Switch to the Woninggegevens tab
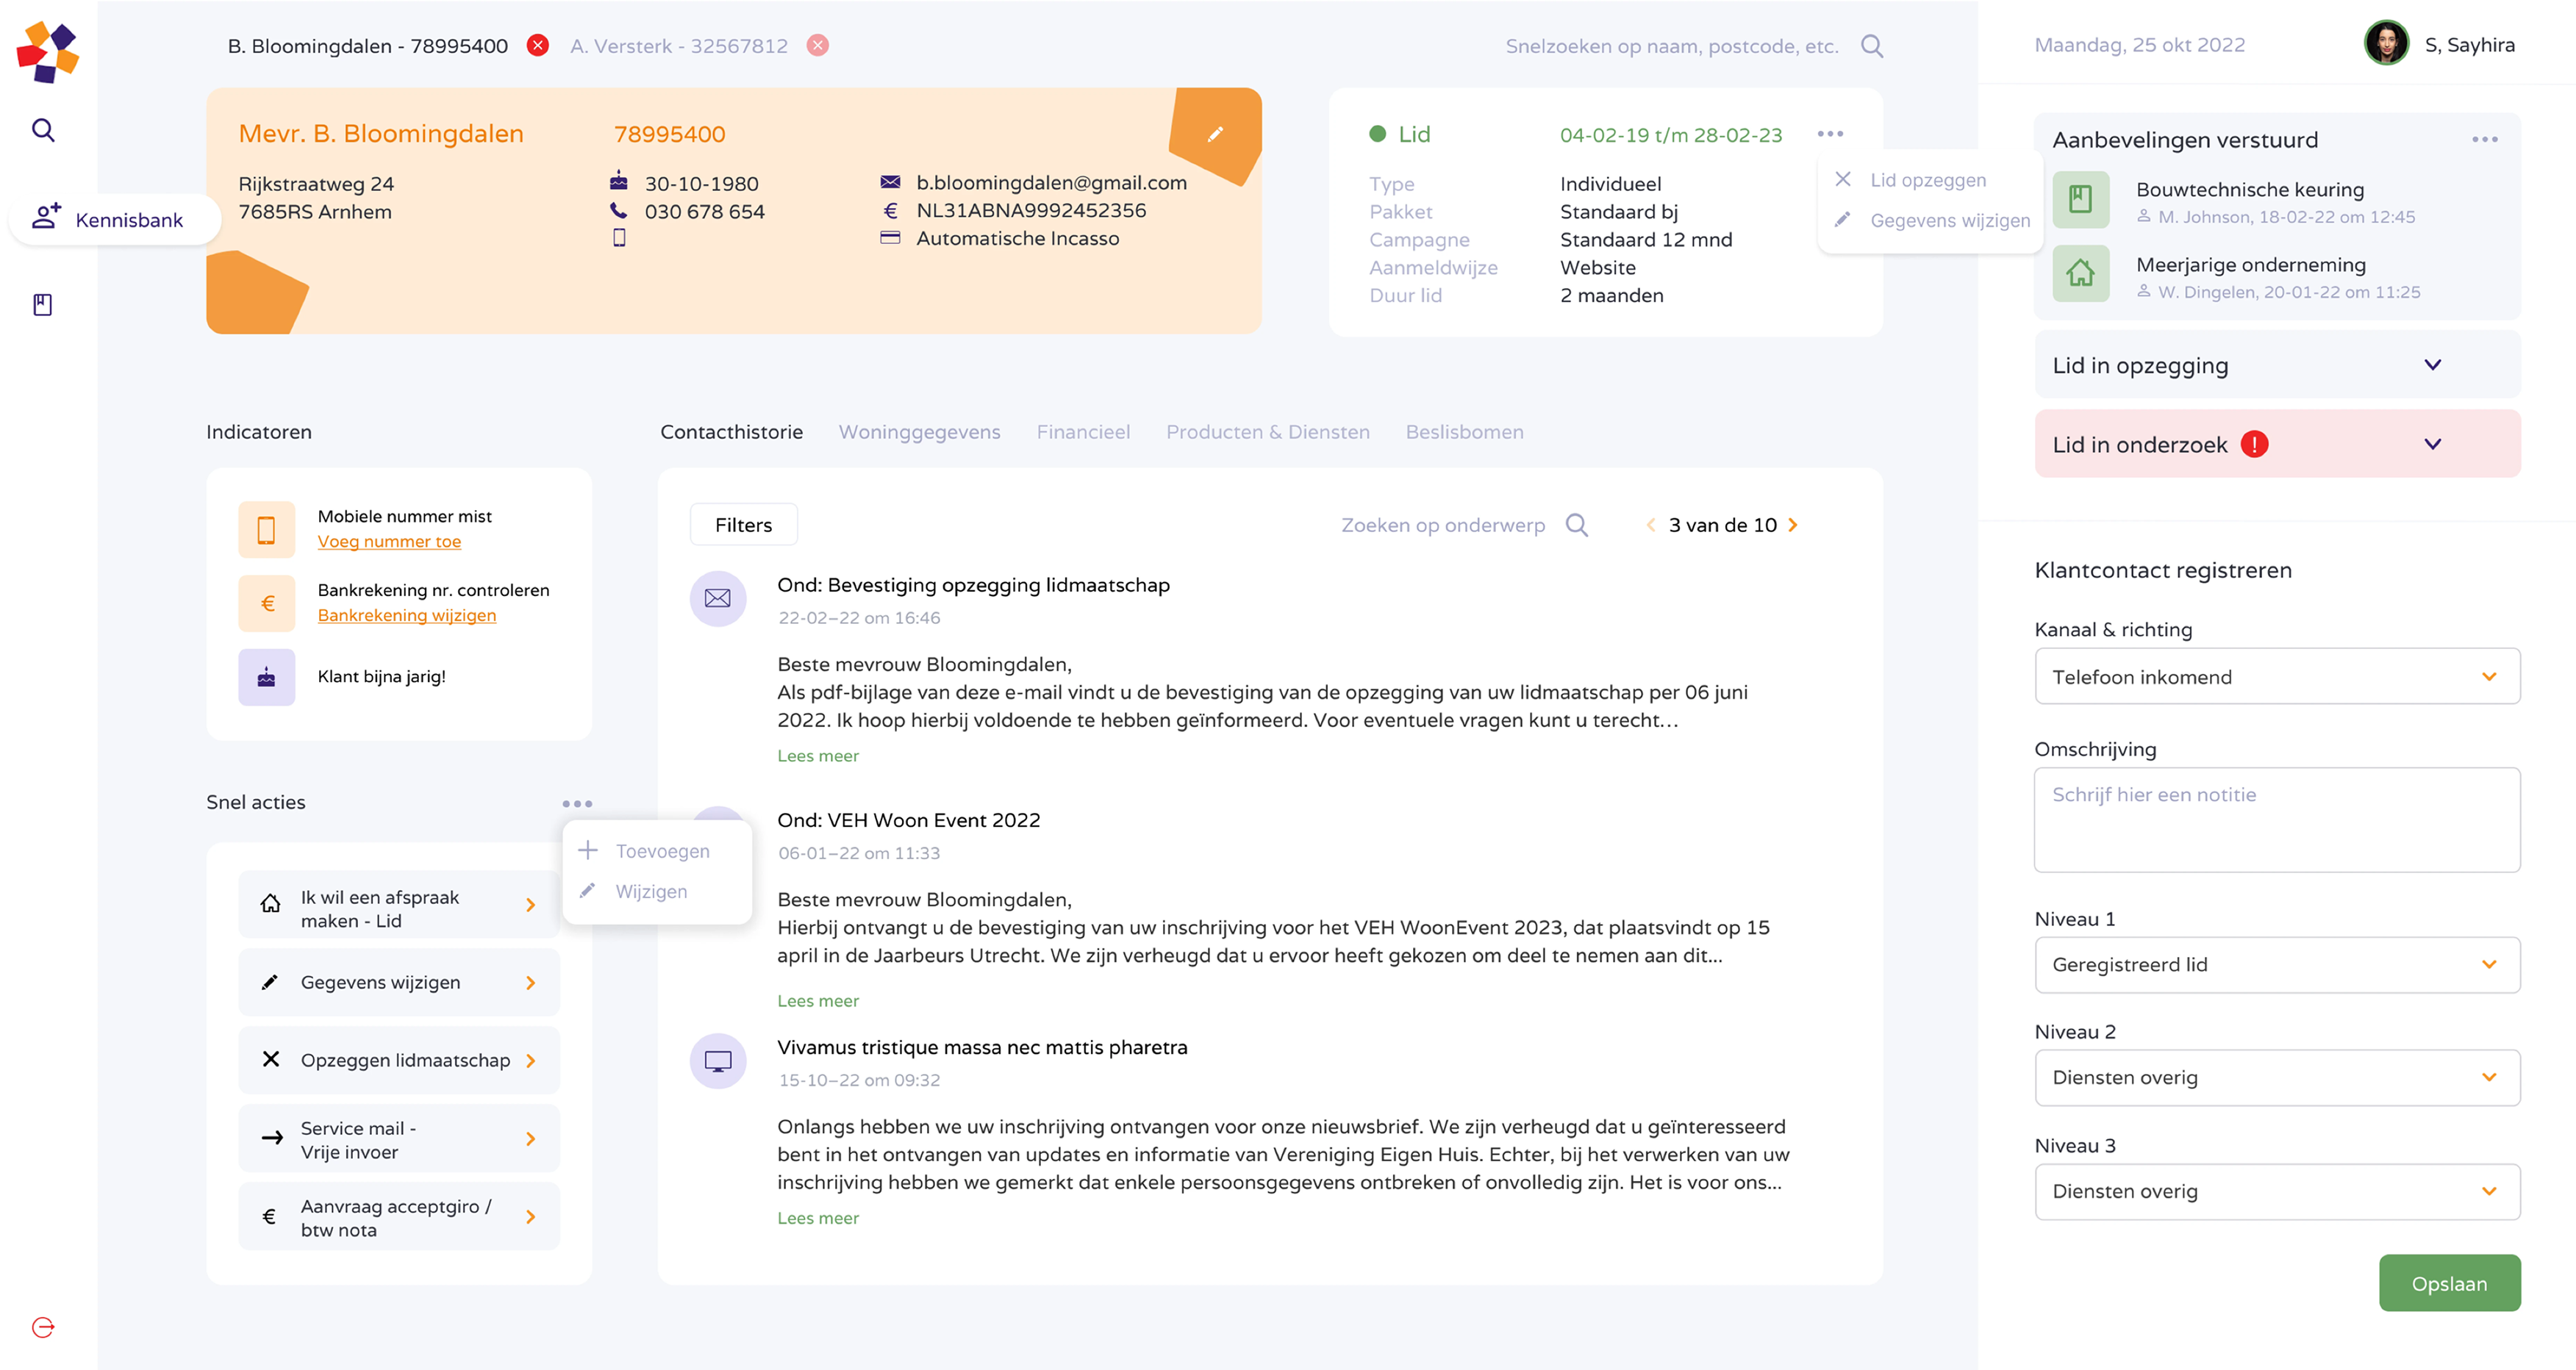Image resolution: width=2576 pixels, height=1370 pixels. pos(919,432)
